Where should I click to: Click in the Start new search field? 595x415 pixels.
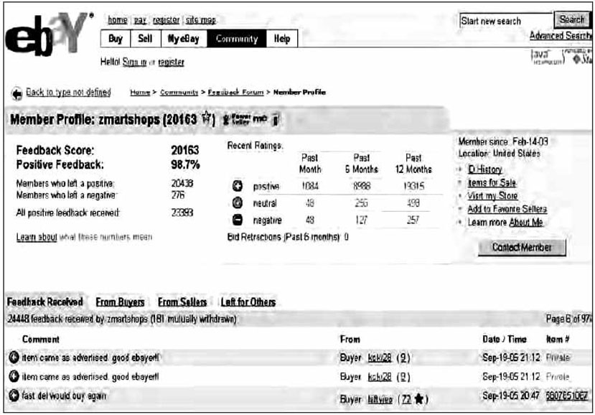point(505,21)
